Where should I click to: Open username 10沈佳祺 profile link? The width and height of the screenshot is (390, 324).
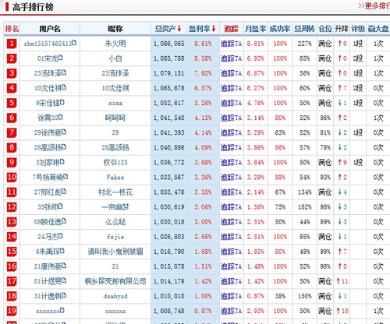48,88
